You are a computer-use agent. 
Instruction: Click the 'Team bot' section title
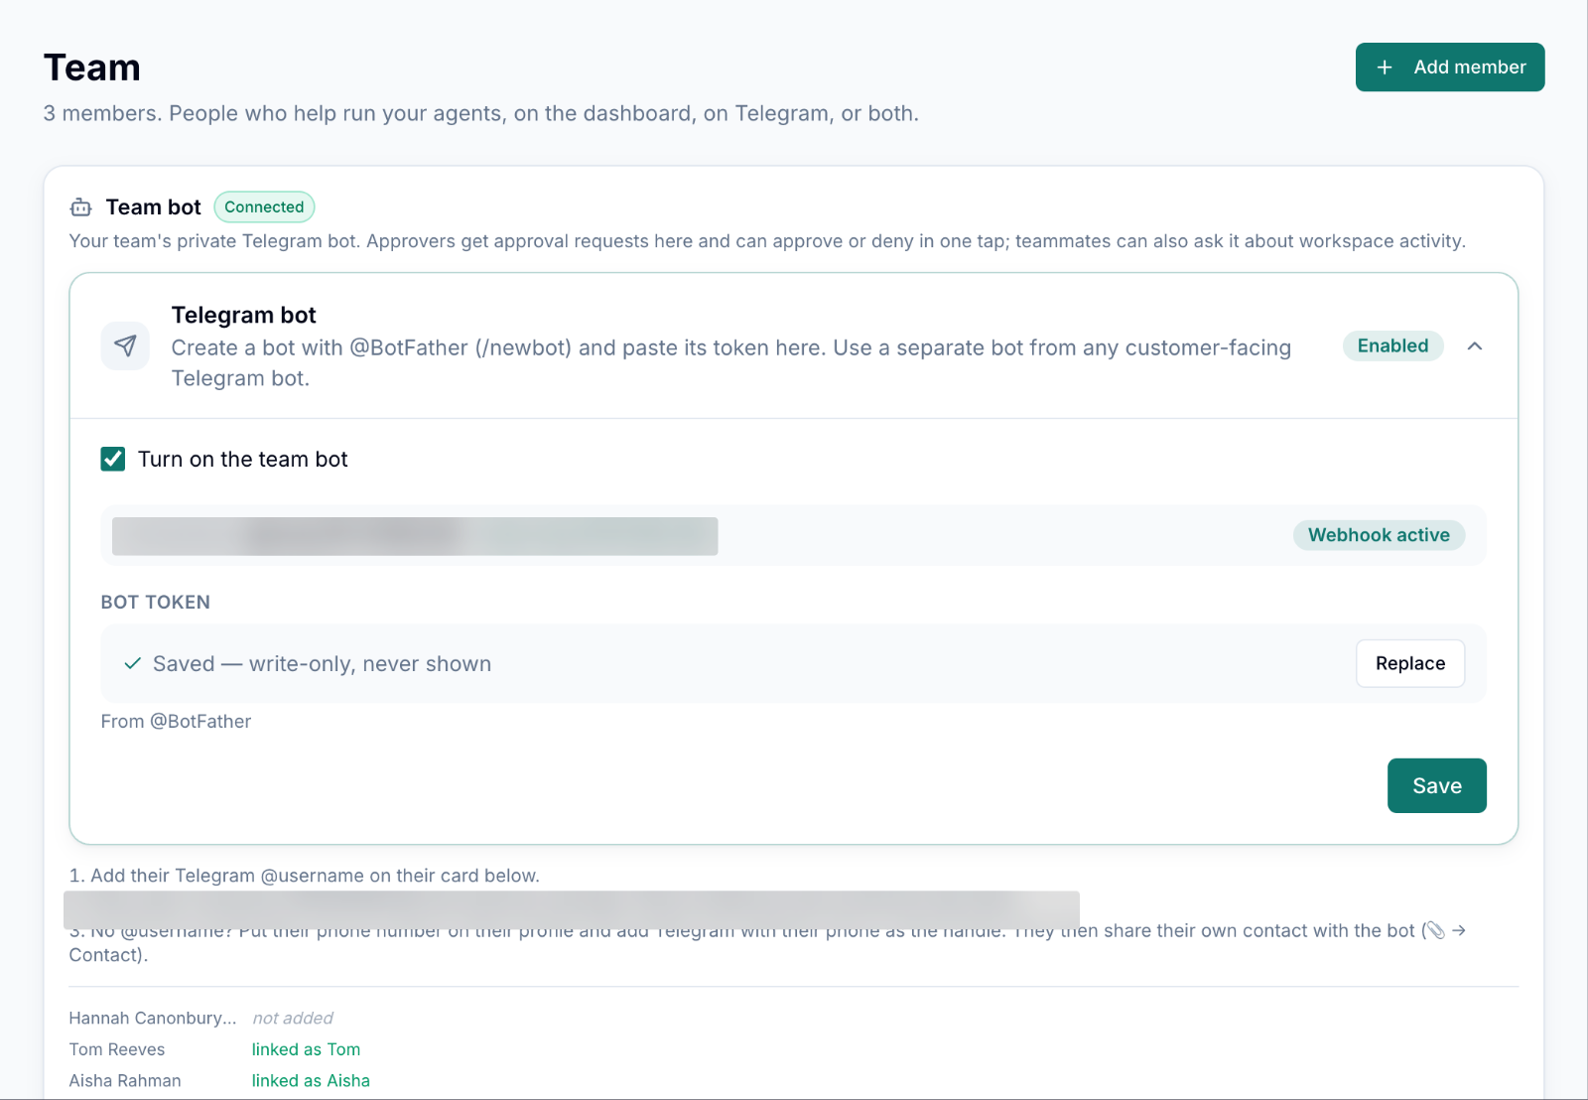point(154,207)
